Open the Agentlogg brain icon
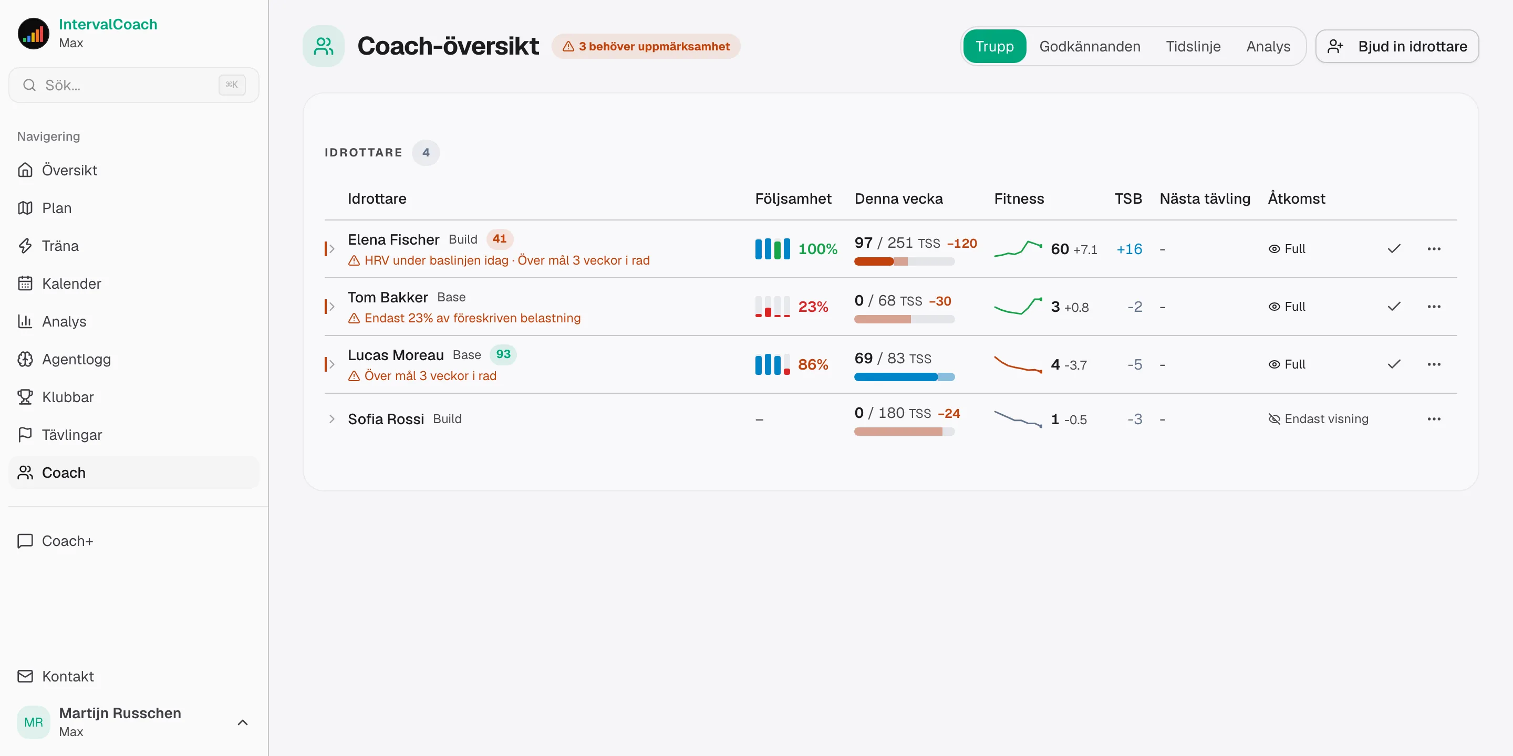 [x=25, y=359]
